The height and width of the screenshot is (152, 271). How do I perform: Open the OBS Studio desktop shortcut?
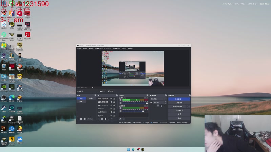tap(4, 98)
